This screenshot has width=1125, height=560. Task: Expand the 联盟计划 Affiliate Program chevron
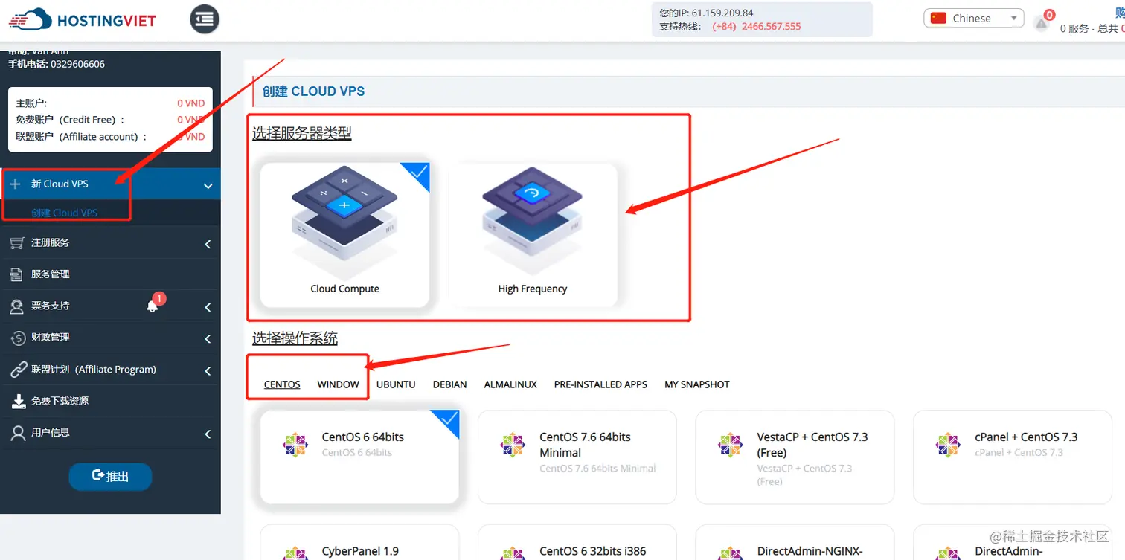tap(208, 371)
